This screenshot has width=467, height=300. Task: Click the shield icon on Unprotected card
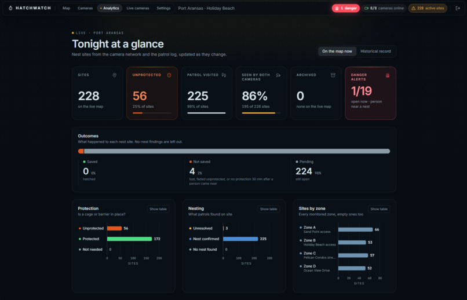169,75
